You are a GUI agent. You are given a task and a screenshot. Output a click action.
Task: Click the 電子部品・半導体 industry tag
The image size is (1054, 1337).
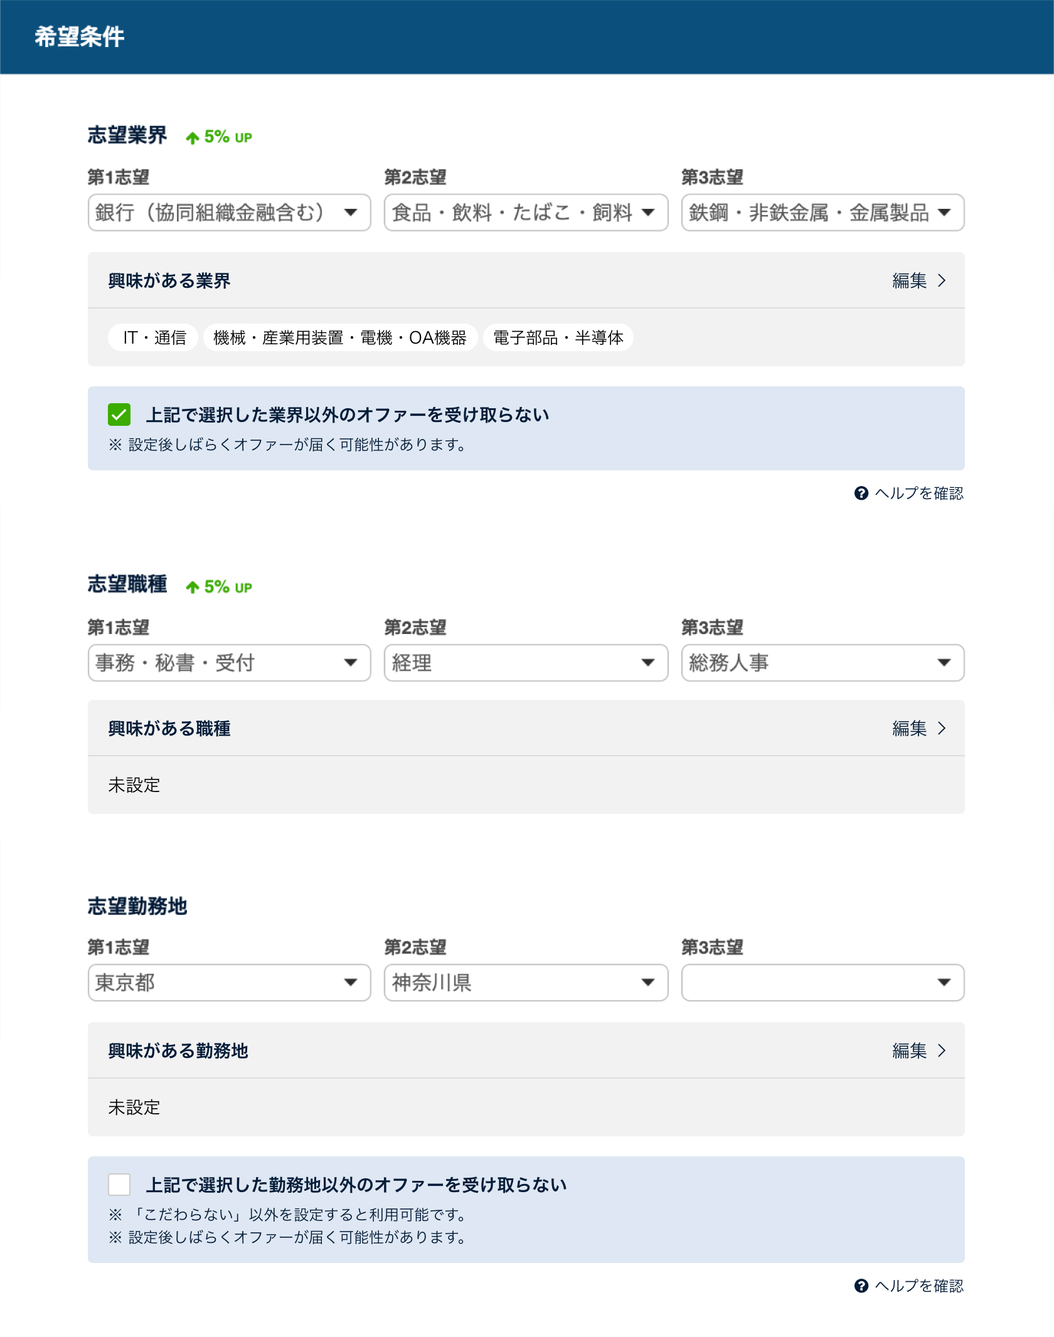(x=558, y=337)
